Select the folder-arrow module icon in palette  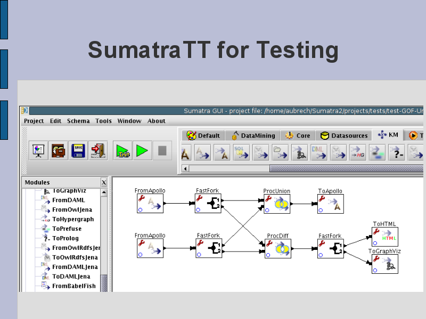280,153
